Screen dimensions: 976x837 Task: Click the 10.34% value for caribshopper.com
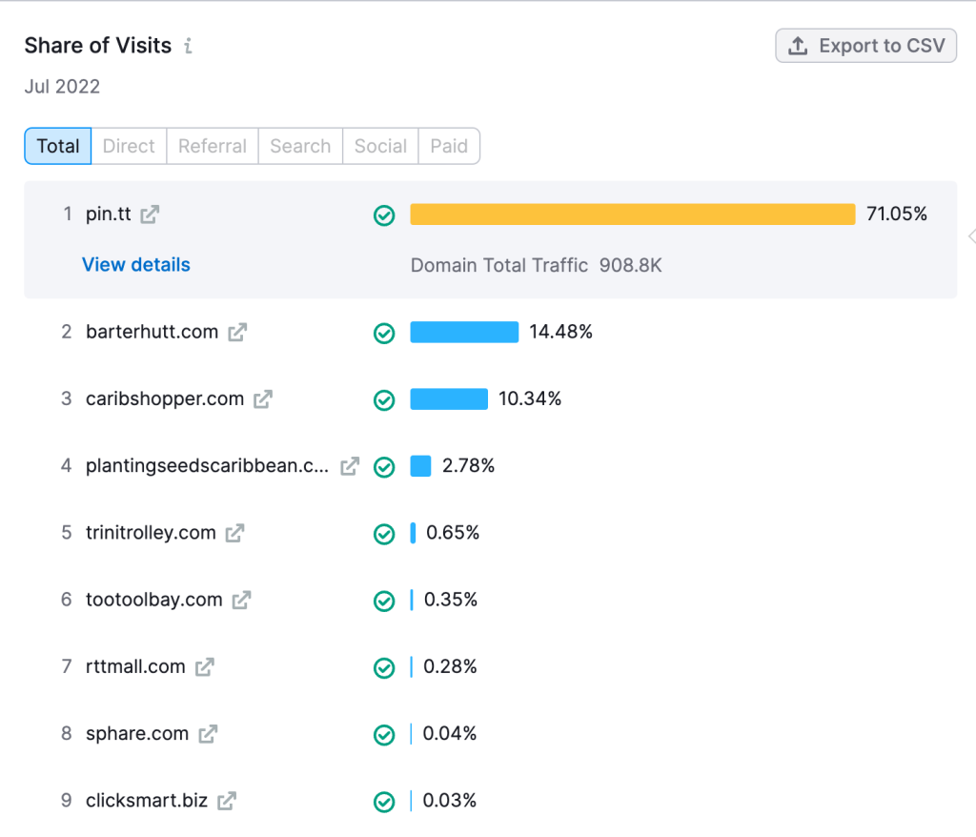point(530,398)
